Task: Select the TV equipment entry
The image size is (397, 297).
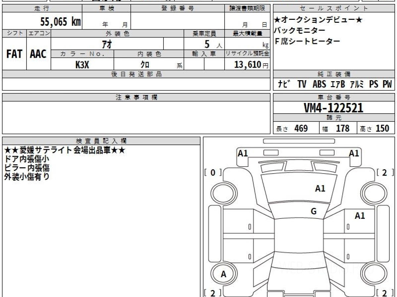Action: point(302,84)
